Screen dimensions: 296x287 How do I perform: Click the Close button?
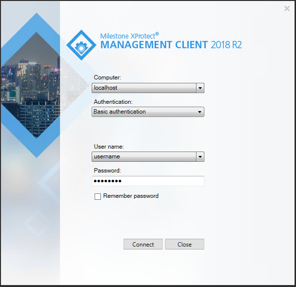pos(184,244)
